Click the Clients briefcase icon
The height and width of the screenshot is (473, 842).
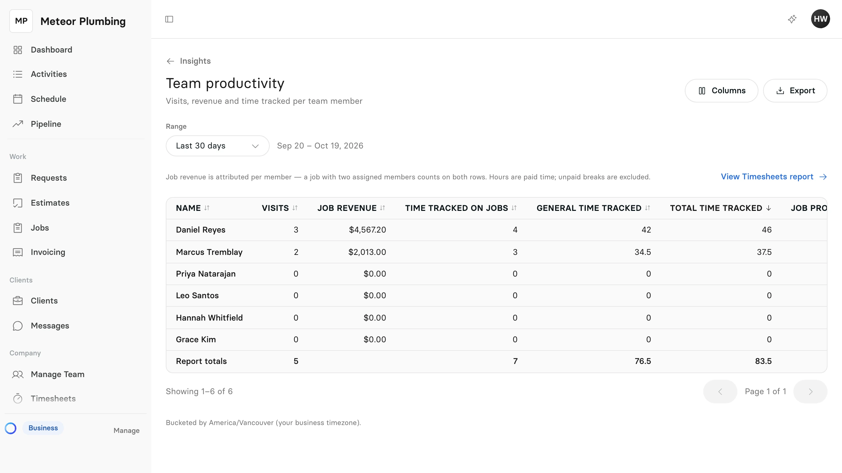pos(18,301)
